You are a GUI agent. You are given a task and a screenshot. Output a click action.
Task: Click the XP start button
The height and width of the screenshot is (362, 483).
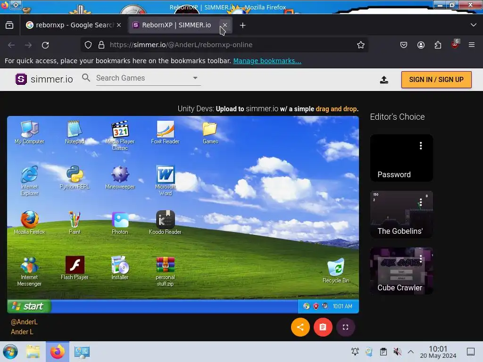(x=29, y=306)
